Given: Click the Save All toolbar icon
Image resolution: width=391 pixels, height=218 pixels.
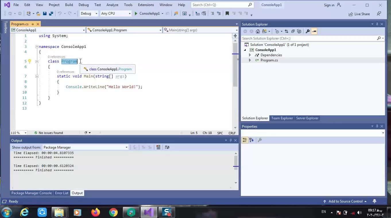Looking at the screenshot, I should 51,13.
